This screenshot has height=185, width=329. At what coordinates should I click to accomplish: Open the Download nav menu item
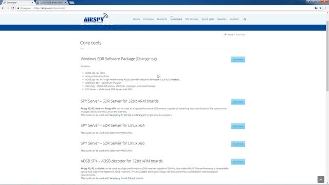[x=176, y=19]
